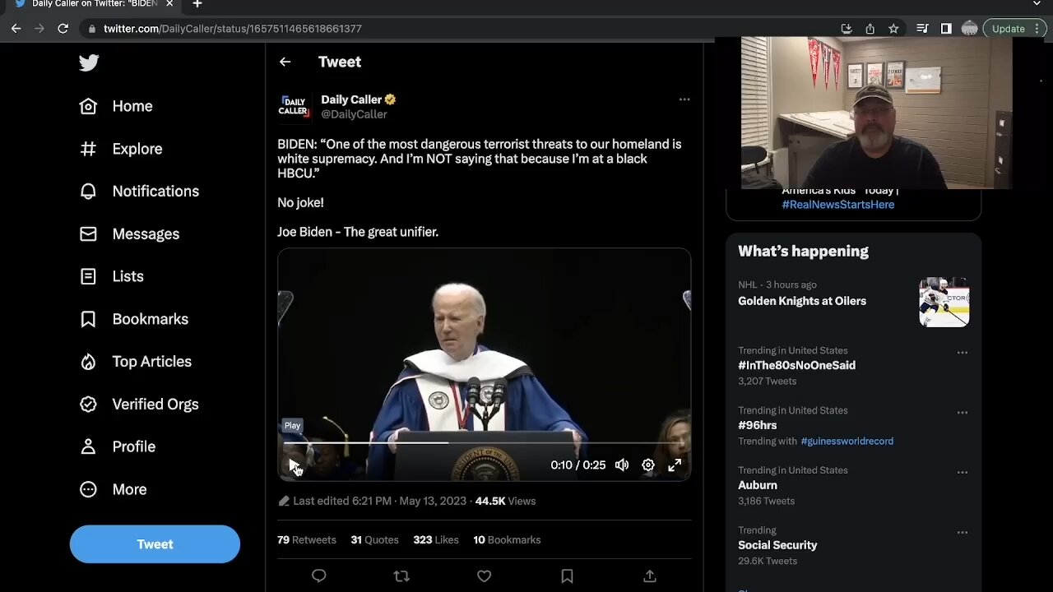Click the Daily Caller avatar
This screenshot has width=1053, height=592.
click(294, 107)
